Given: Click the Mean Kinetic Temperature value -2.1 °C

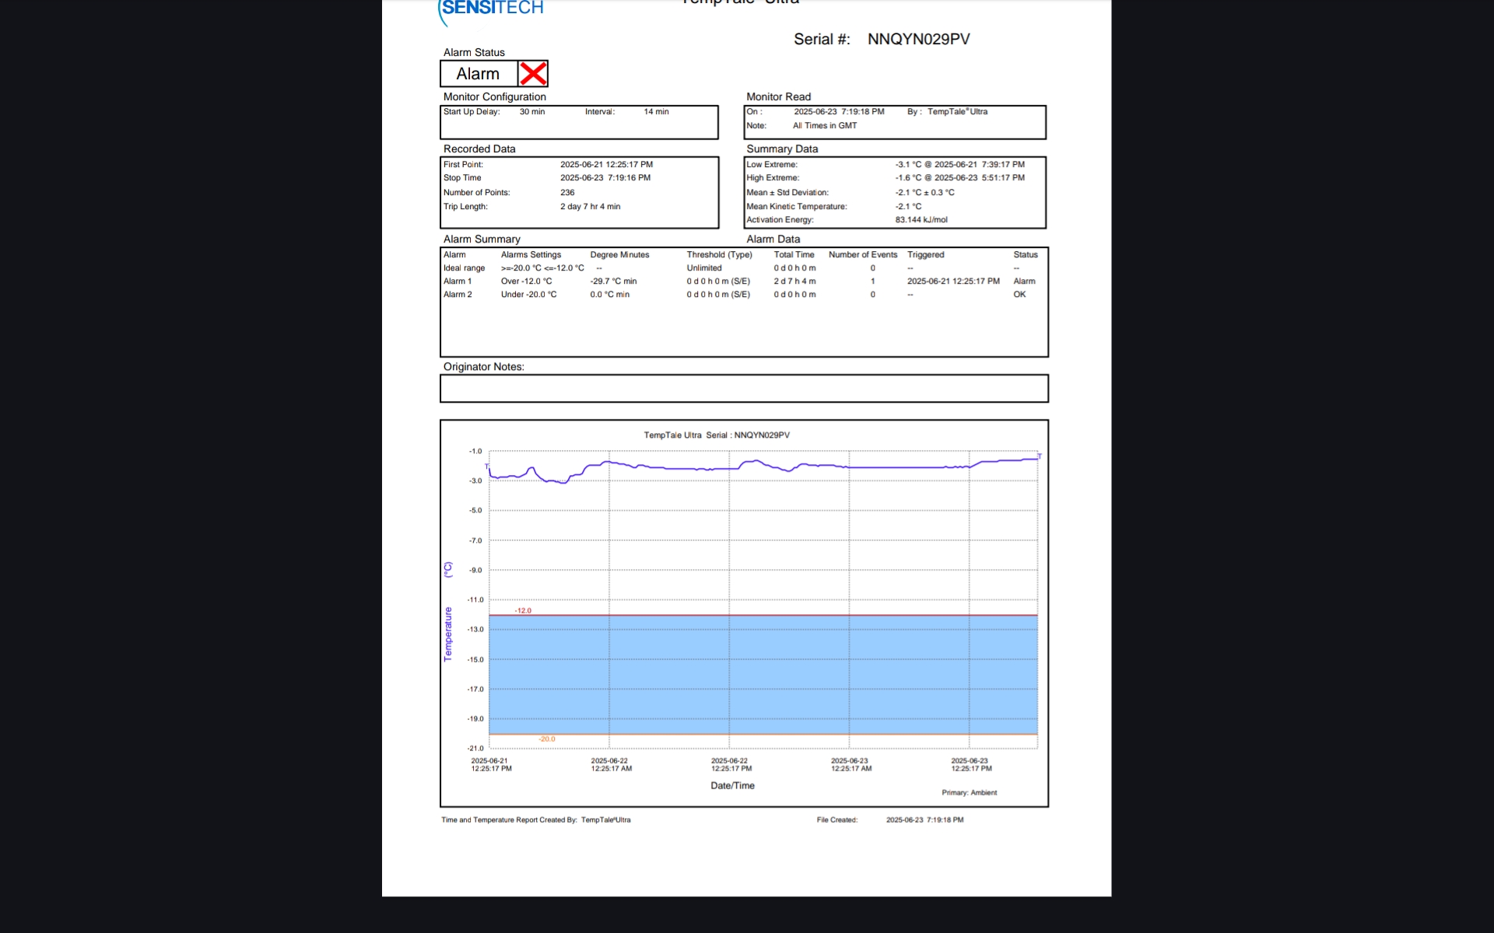Looking at the screenshot, I should [908, 207].
